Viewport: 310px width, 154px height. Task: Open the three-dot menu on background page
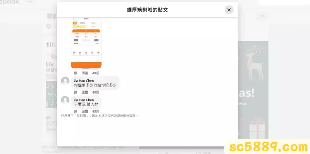pos(262,16)
